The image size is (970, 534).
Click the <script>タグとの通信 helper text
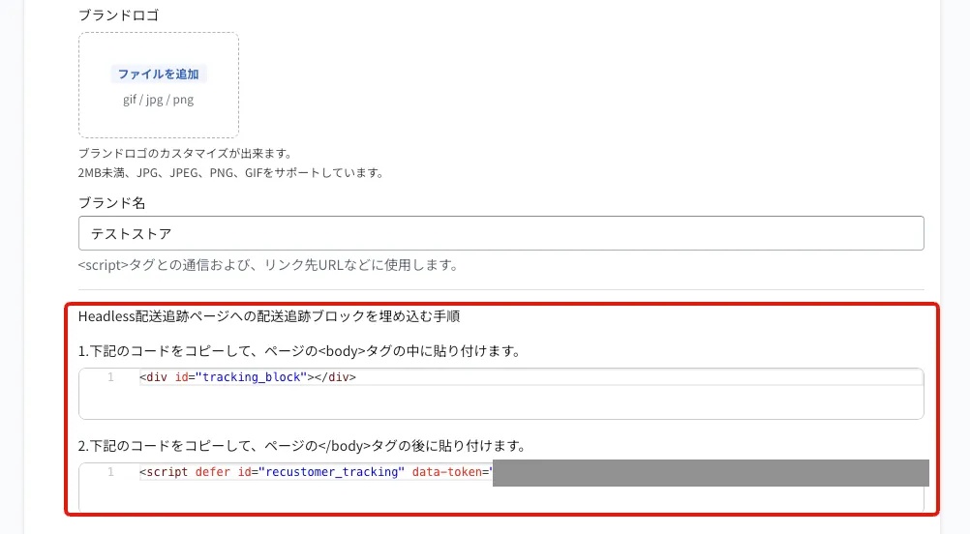(x=268, y=265)
